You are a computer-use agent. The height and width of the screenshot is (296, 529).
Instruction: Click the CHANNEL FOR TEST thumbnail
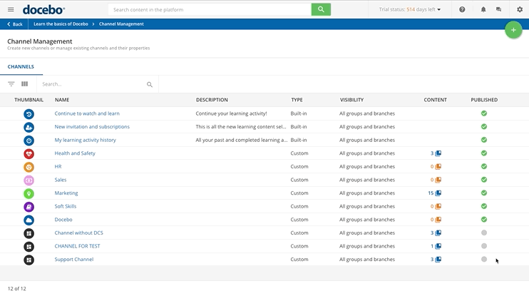29,247
